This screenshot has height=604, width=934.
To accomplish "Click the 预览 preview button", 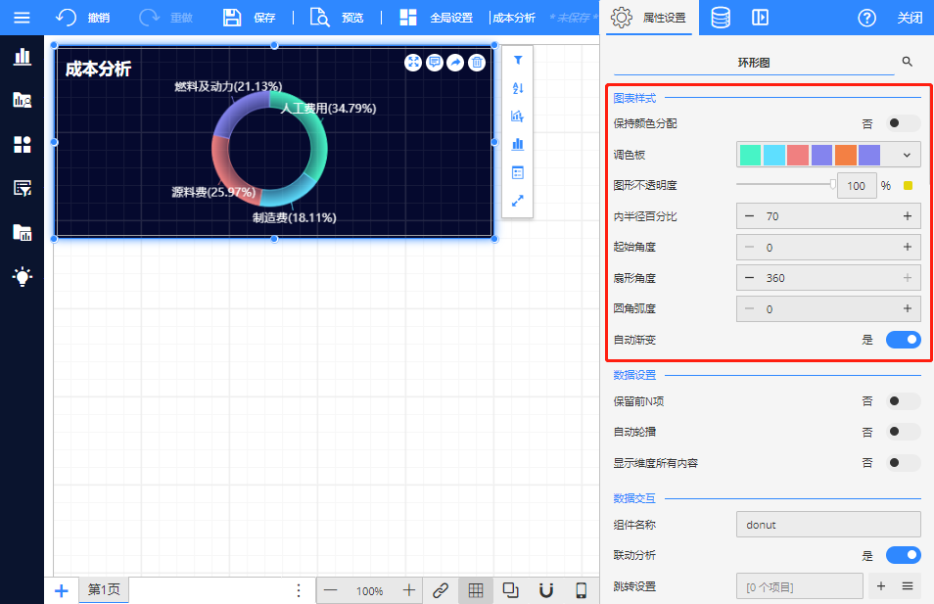I will (337, 18).
